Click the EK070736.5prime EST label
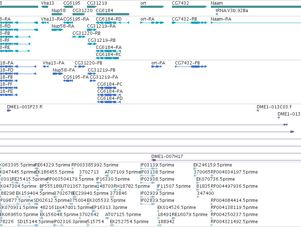The width and height of the screenshot is (301, 227). (x=215, y=179)
